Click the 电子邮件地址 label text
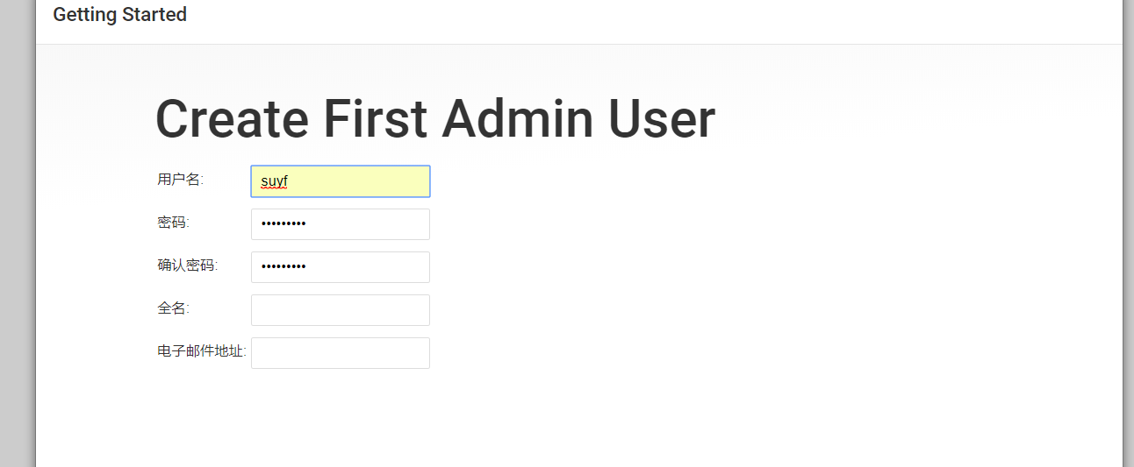 tap(201, 351)
